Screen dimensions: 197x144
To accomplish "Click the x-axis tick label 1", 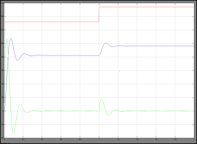I will pyautogui.click(x=99, y=140).
